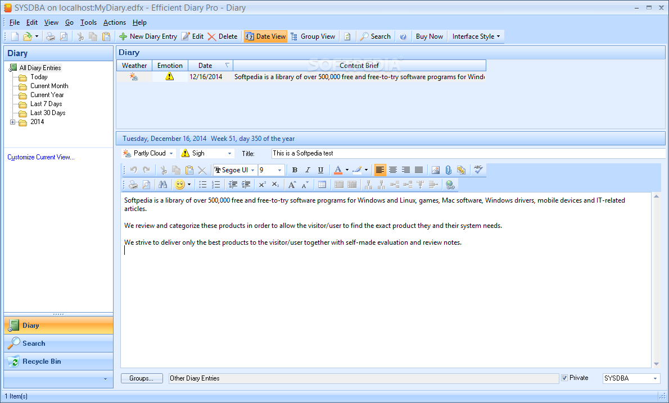Viewport: 669px width, 403px height.
Task: Click the New Diary Entry button
Action: 148,36
